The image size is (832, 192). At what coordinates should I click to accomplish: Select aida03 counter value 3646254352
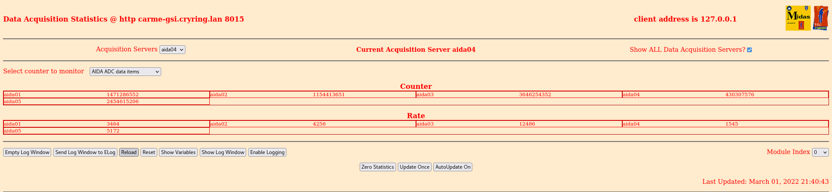click(x=535, y=94)
